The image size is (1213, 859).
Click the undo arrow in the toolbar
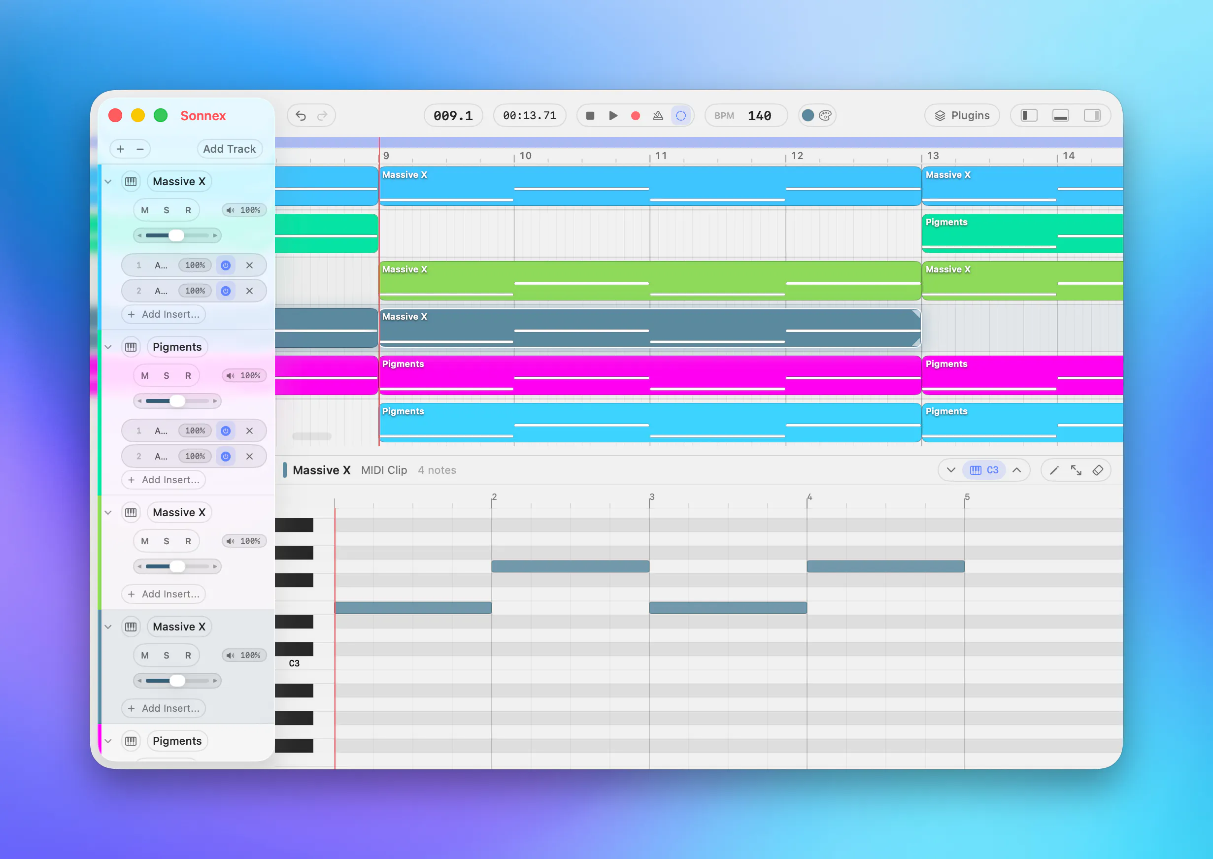click(301, 116)
